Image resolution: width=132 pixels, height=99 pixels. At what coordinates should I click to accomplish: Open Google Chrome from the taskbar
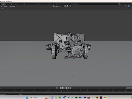click(64, 97)
